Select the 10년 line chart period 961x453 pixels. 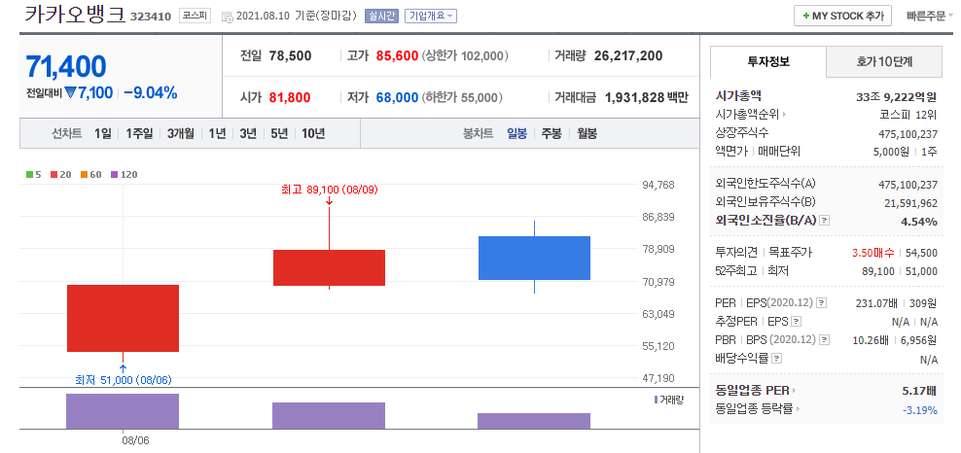point(313,133)
